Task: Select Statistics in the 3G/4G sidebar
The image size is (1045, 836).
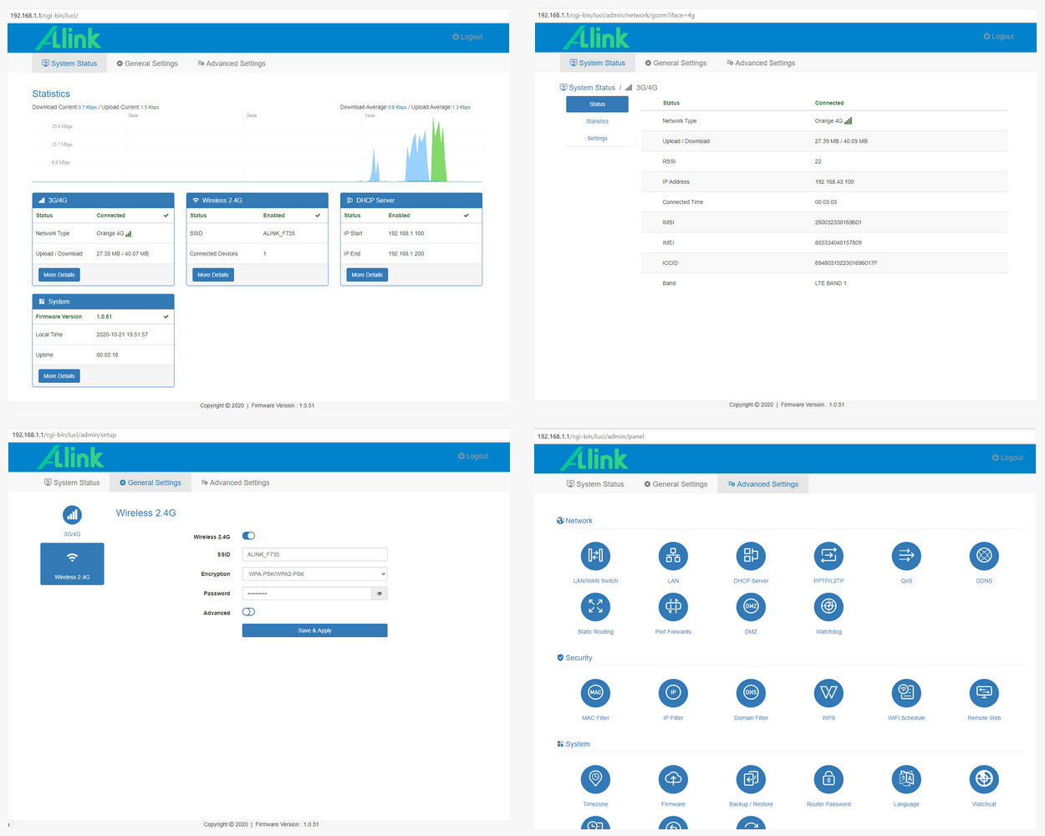Action: coord(597,121)
